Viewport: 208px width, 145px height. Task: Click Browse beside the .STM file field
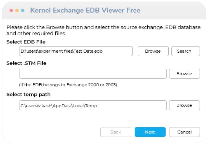pyautogui.click(x=184, y=74)
